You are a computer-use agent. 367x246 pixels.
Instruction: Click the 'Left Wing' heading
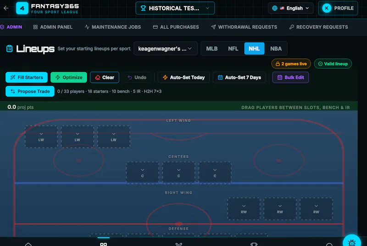click(x=178, y=121)
